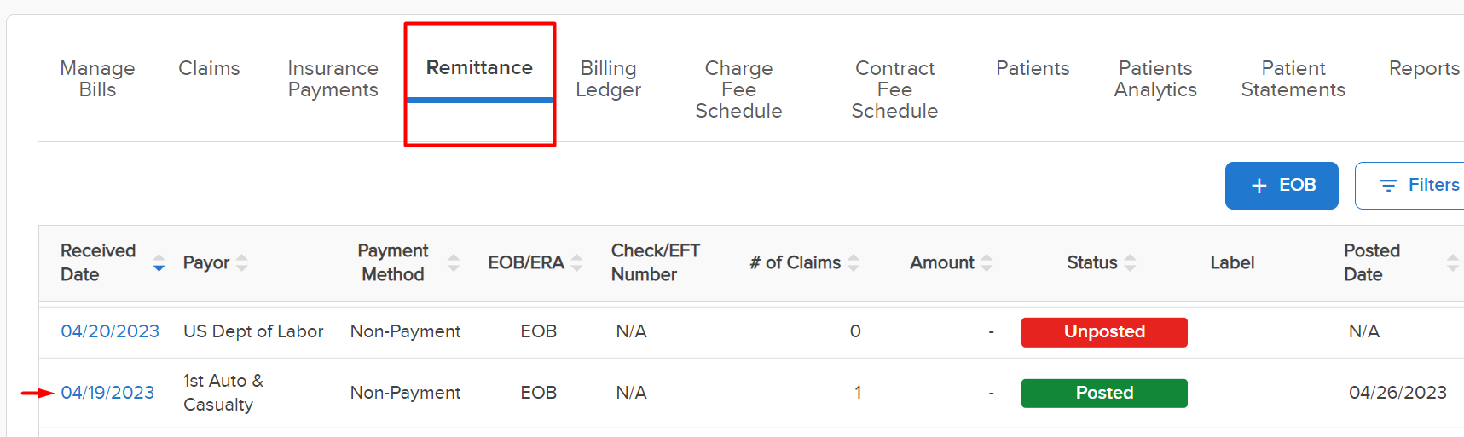Click the red Unposted status badge
Screen dimensions: 1464x437
click(x=1104, y=332)
